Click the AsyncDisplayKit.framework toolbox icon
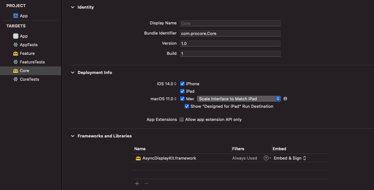374x190 pixels. pos(138,158)
